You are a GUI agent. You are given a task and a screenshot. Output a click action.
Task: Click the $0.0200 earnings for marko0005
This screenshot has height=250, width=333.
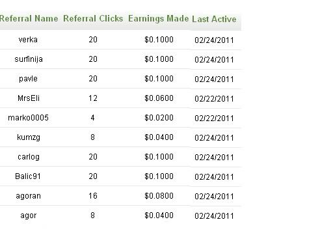[159, 118]
